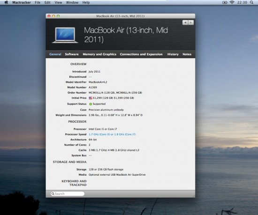The width and height of the screenshot is (258, 215).
Task: Click the initial price $1,299 text
Action: point(114,98)
